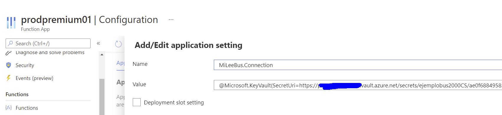Enable the Deployment slot setting checkbox
This screenshot has height=115, width=502.
137,102
